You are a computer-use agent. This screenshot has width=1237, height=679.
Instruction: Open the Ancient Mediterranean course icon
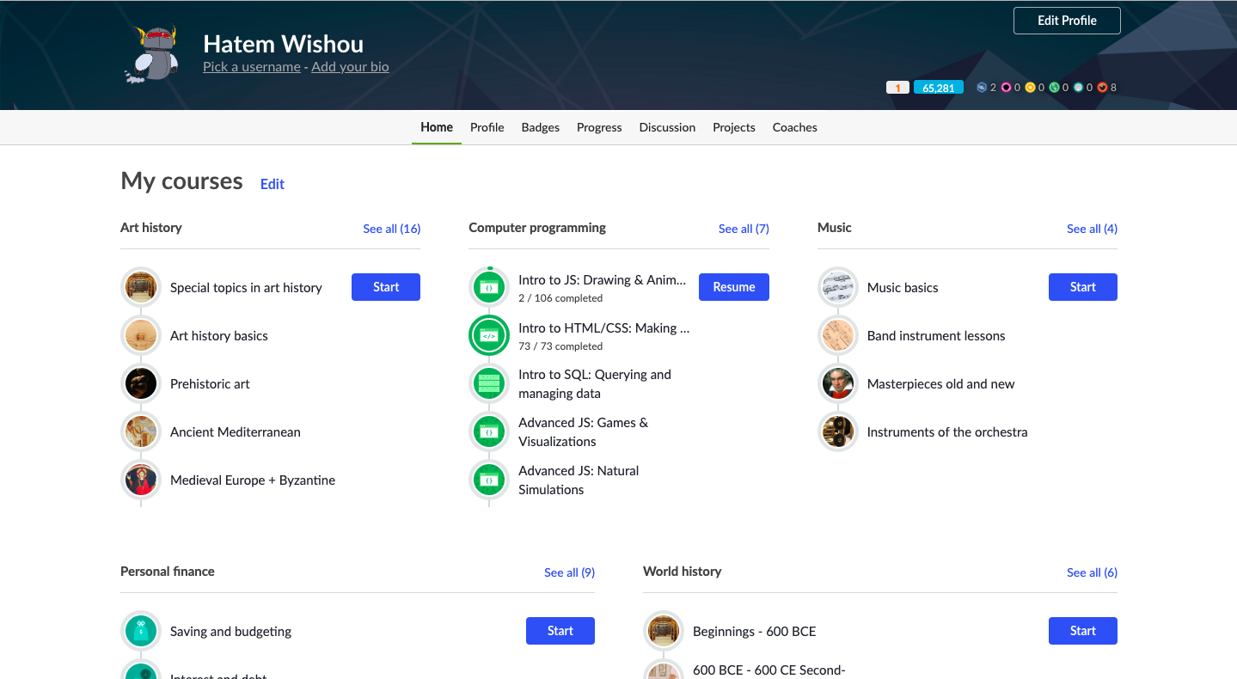pyautogui.click(x=141, y=431)
